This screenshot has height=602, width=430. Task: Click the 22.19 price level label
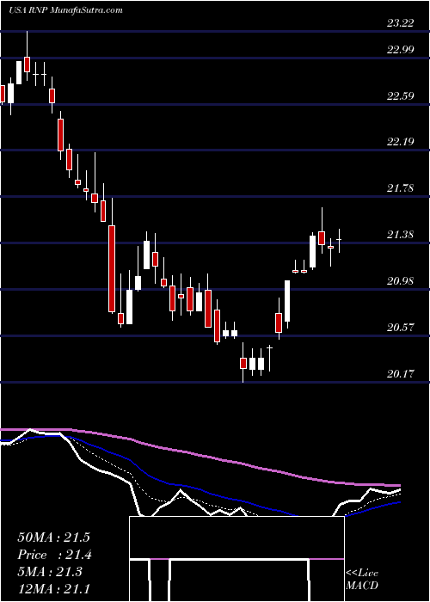400,142
